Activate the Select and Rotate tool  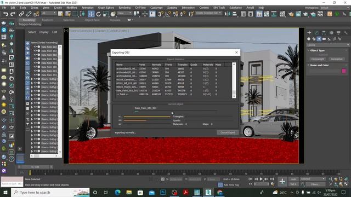(x=99, y=14)
